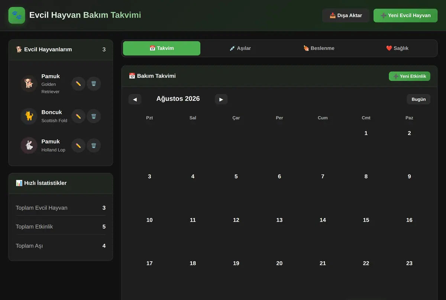Edit the Golden Retriever Pamuk with pencil icon
The width and height of the screenshot is (446, 300).
(x=78, y=84)
